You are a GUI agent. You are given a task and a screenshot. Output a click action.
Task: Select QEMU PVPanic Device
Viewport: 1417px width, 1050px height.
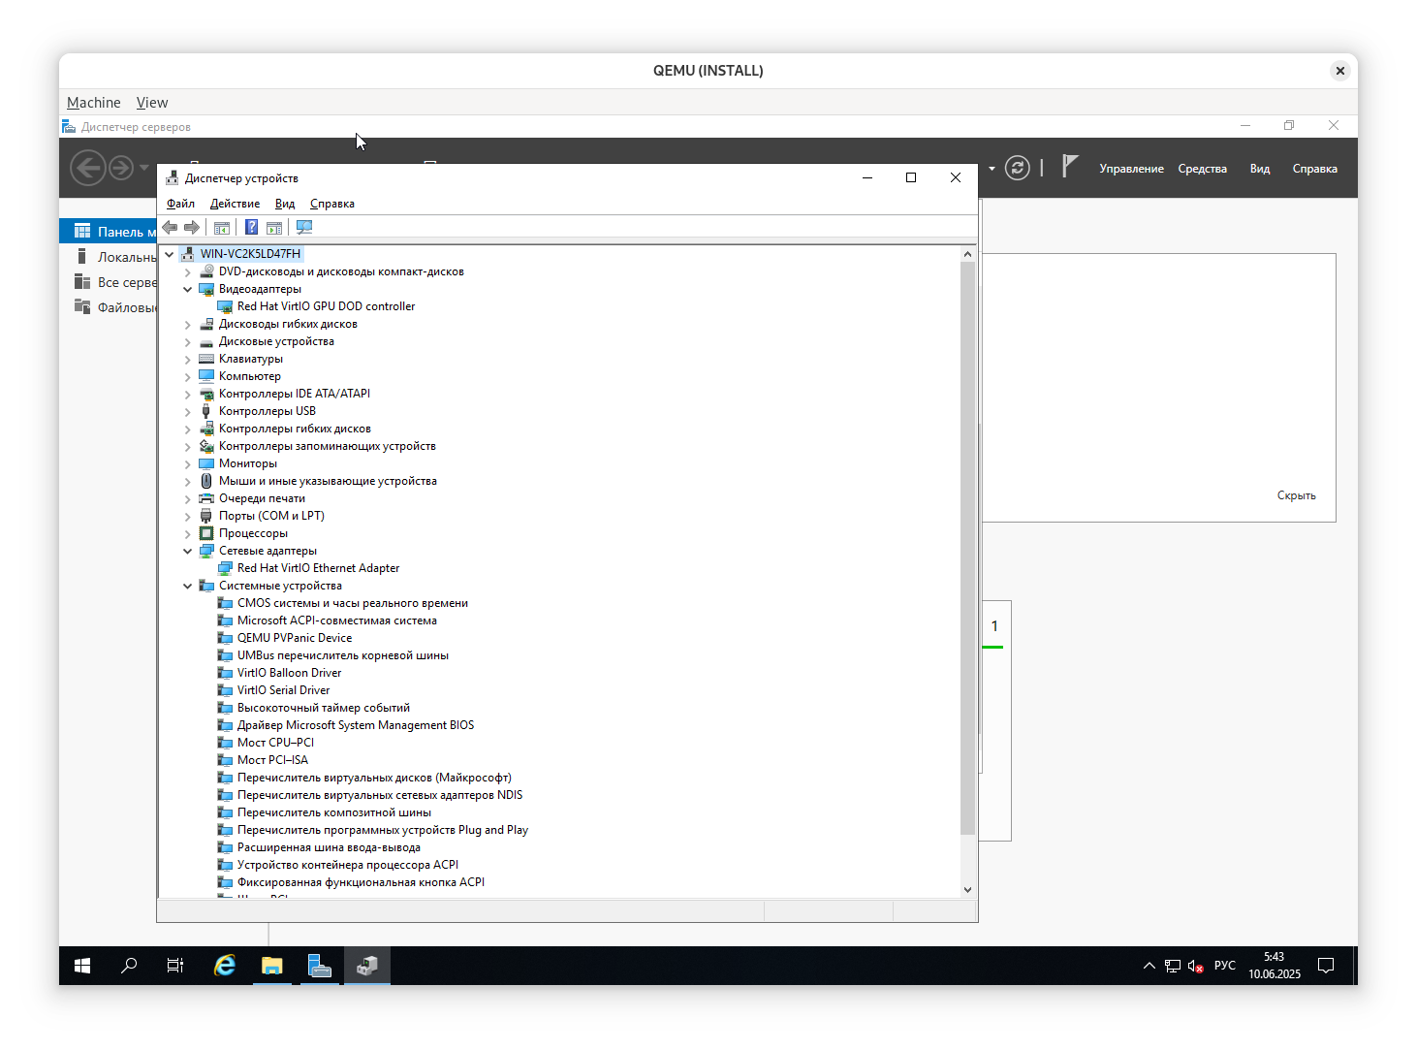295,638
